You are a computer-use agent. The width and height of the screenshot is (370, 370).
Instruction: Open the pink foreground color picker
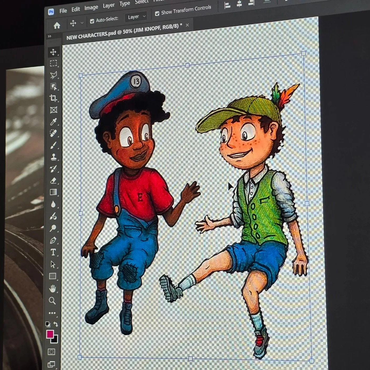point(50,334)
